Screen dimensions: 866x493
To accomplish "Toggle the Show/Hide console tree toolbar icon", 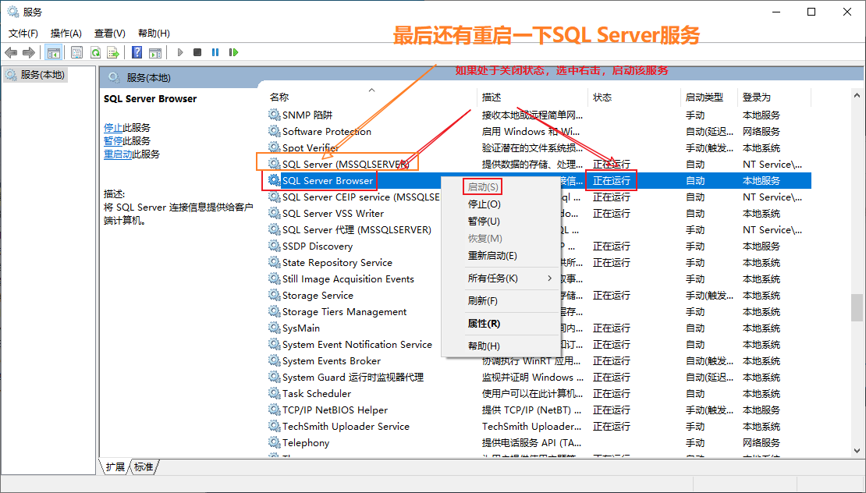I will pyautogui.click(x=54, y=52).
